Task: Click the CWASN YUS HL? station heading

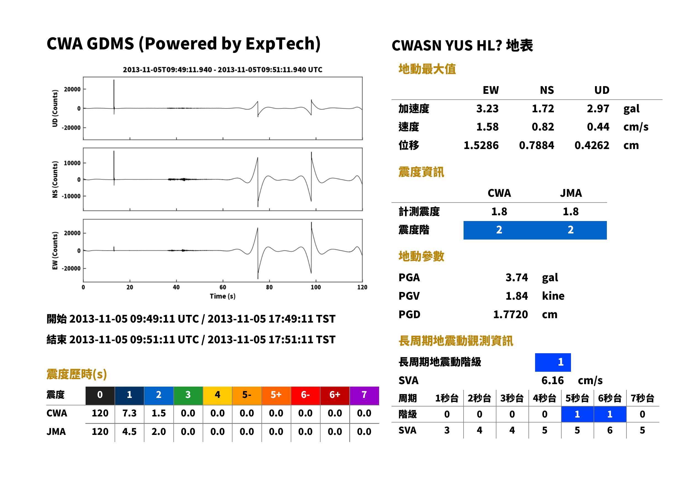Action: pos(462,46)
